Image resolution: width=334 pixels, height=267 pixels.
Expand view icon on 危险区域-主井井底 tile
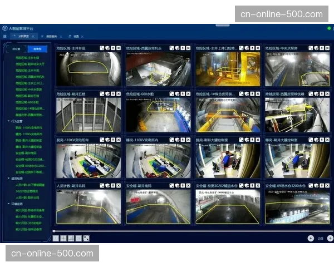pyautogui.click(x=102, y=48)
